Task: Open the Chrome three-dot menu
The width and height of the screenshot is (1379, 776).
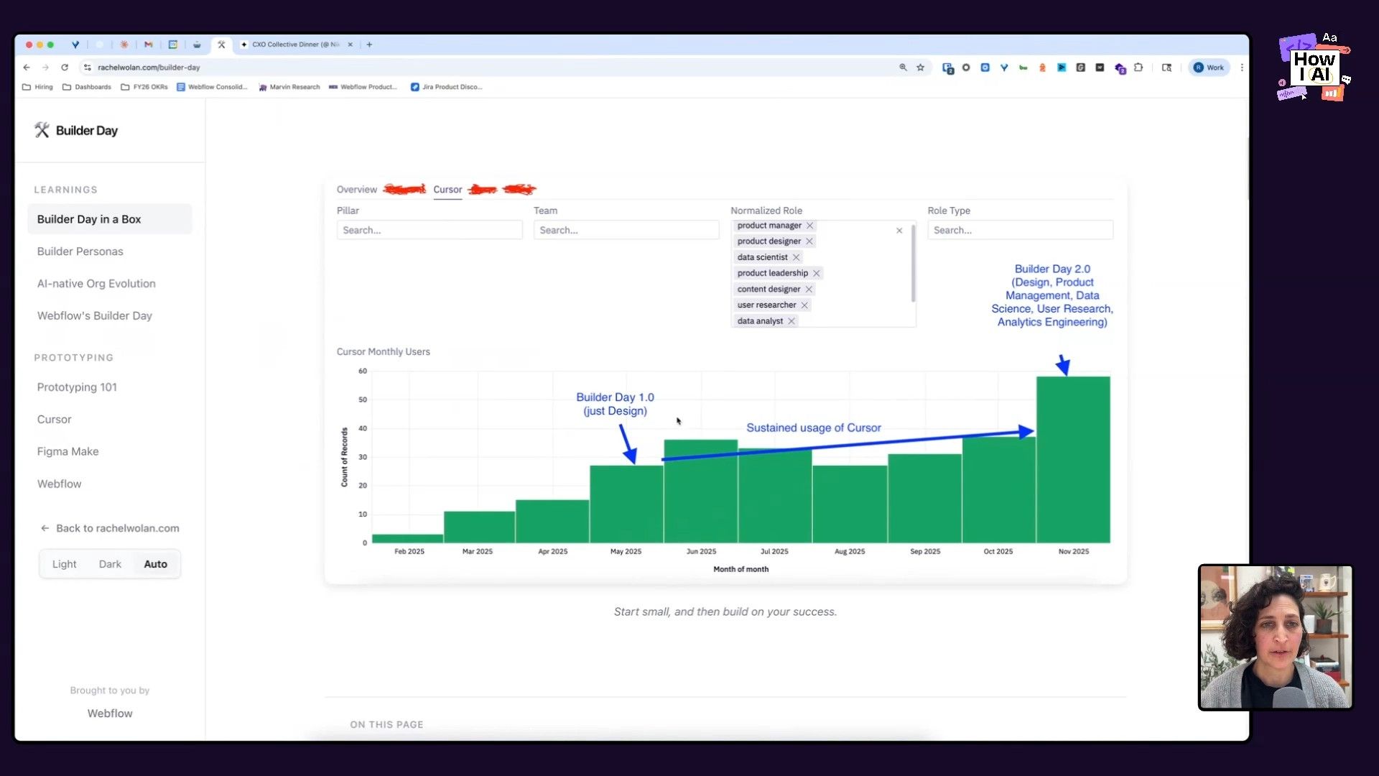Action: click(x=1242, y=68)
